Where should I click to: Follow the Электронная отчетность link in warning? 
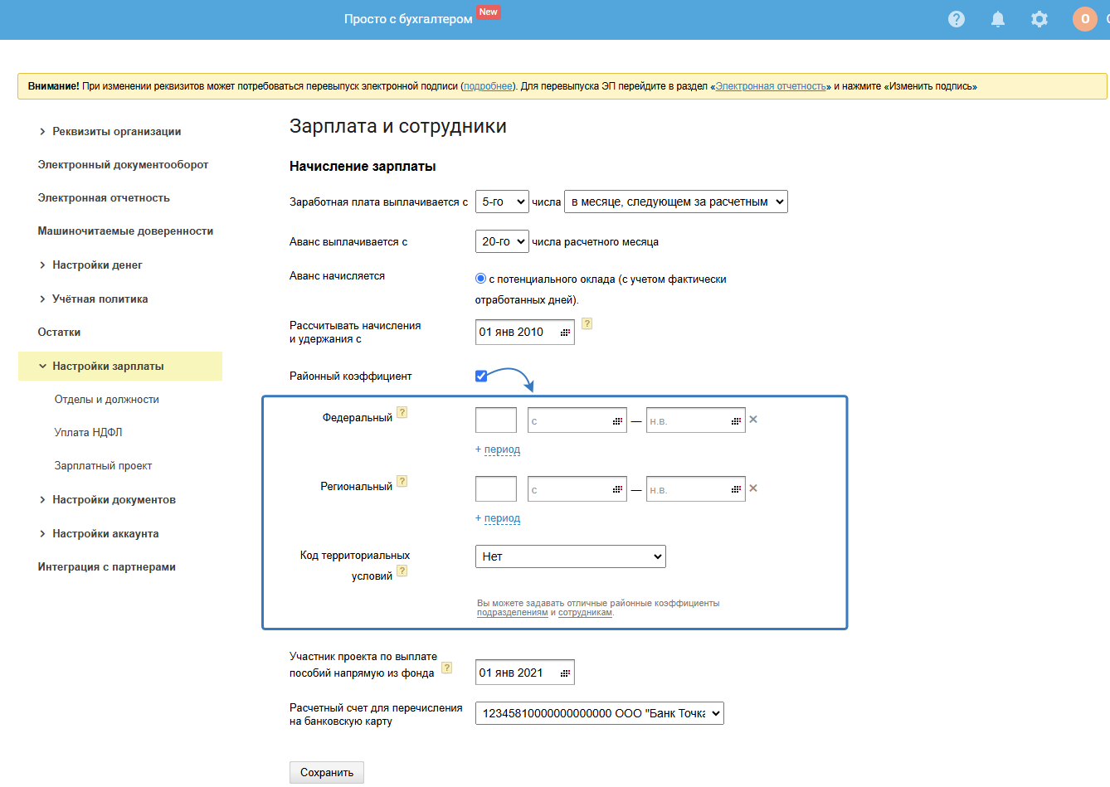pyautogui.click(x=771, y=86)
